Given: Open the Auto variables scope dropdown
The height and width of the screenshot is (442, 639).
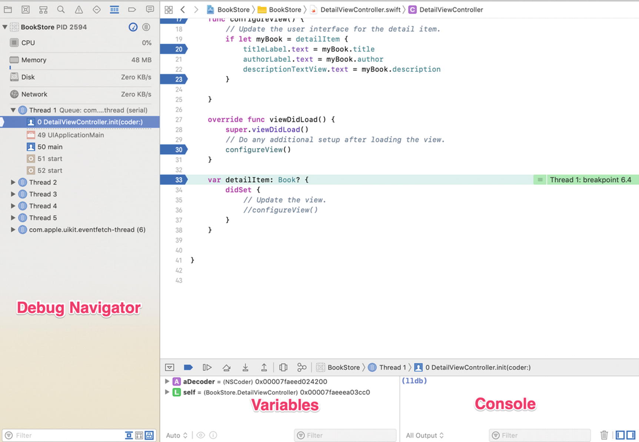Looking at the screenshot, I should click(x=177, y=435).
